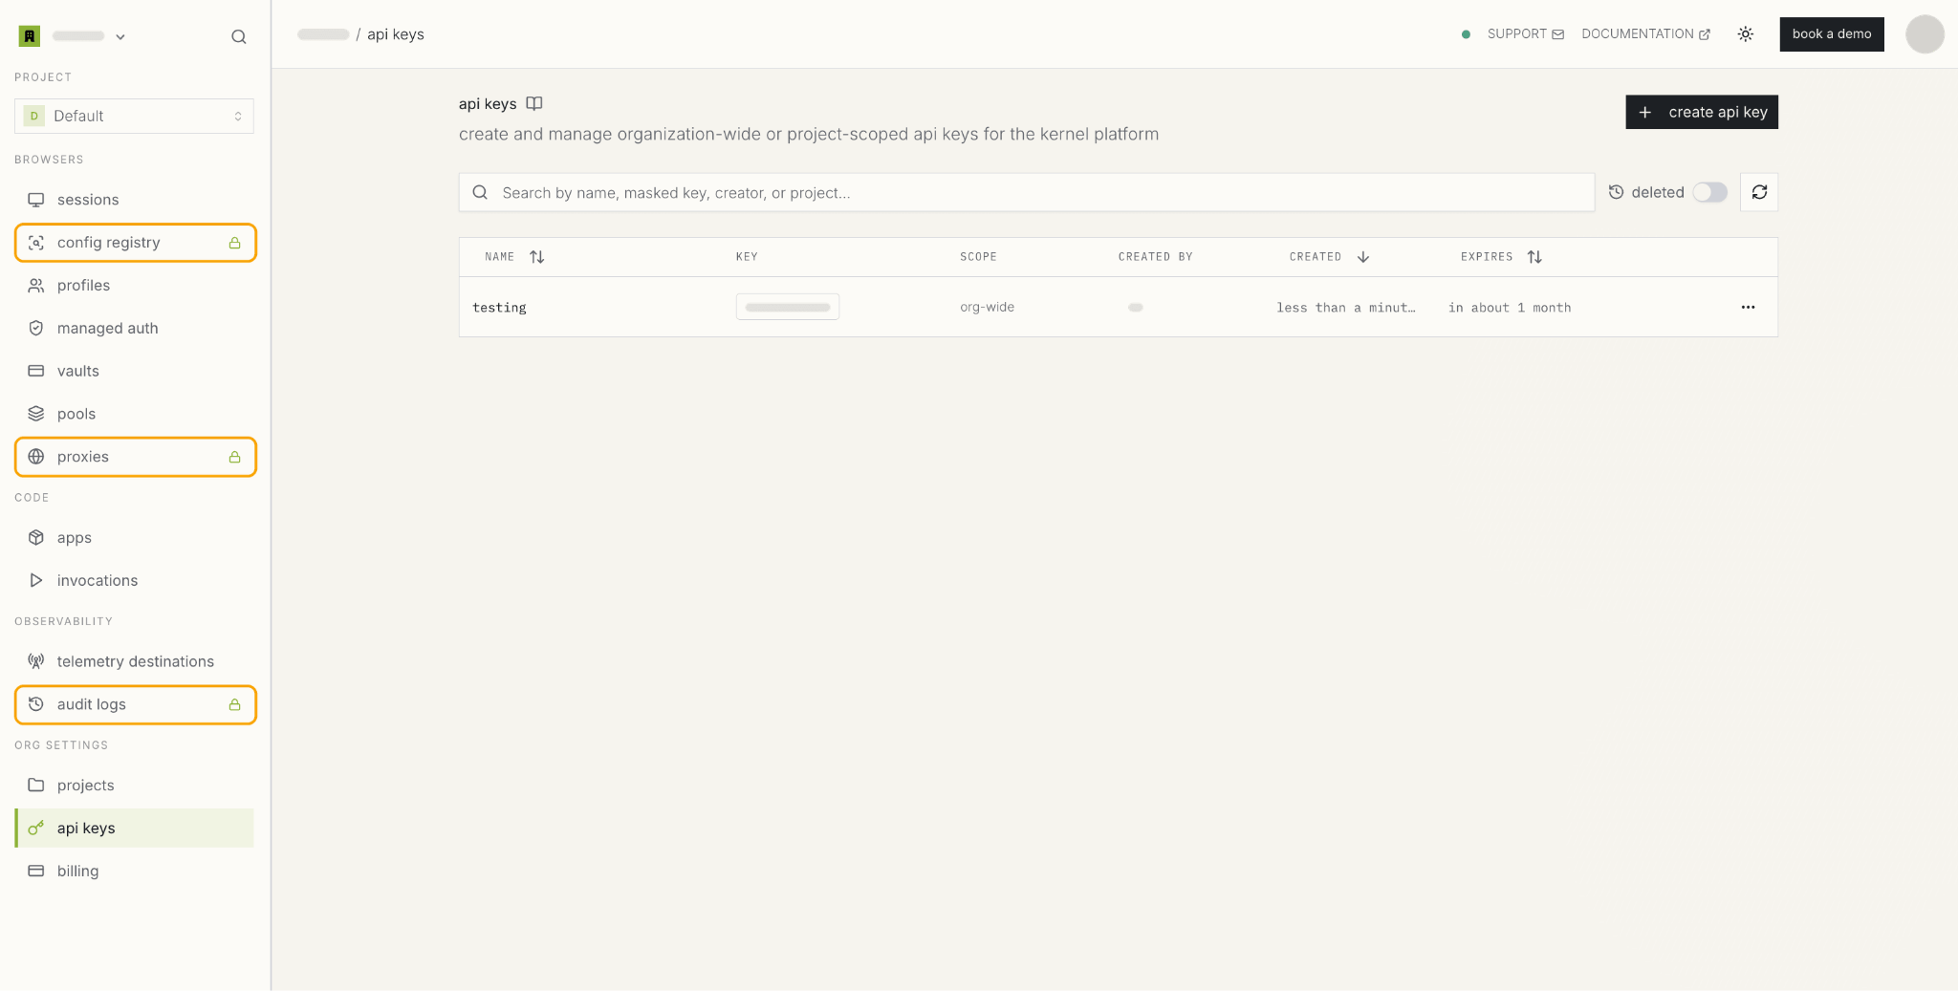The image size is (1958, 991).
Task: Click the vaults card icon
Action: coord(36,371)
